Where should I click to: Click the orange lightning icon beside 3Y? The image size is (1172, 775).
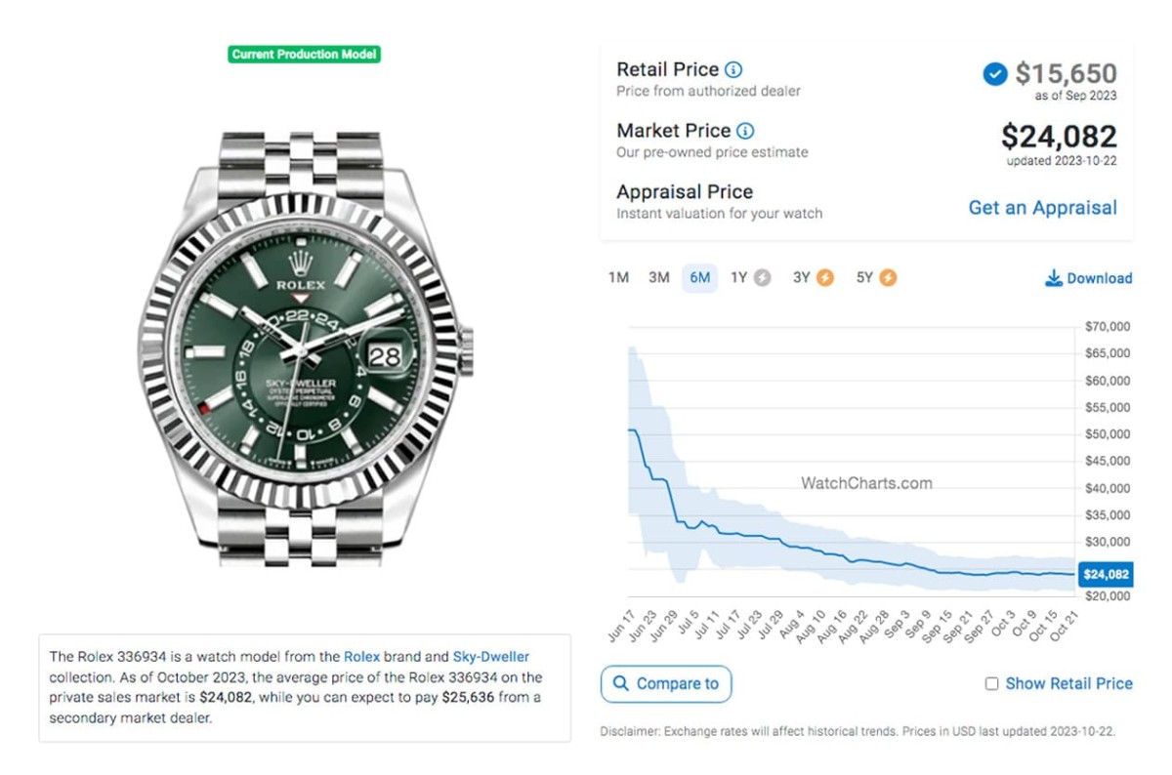pos(825,278)
